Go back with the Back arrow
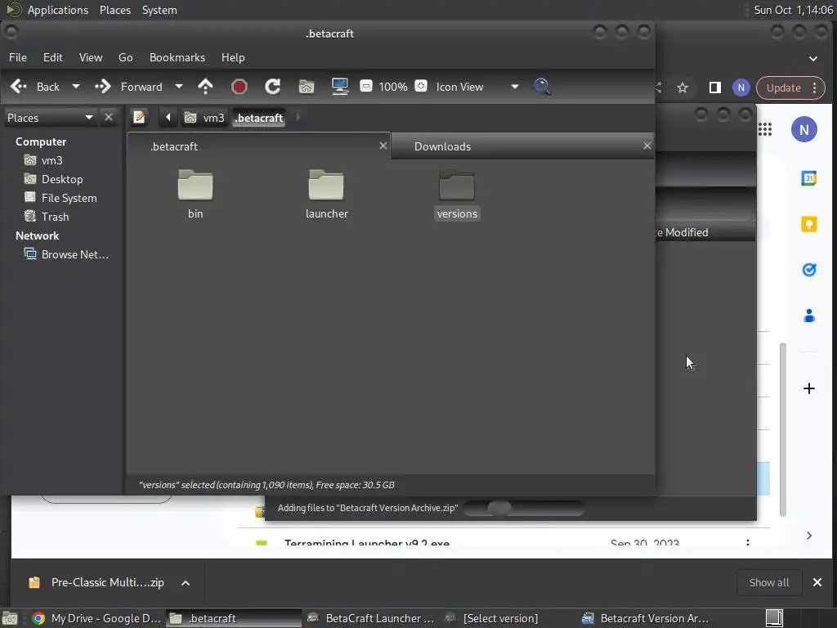This screenshot has width=837, height=628. pyautogui.click(x=35, y=87)
